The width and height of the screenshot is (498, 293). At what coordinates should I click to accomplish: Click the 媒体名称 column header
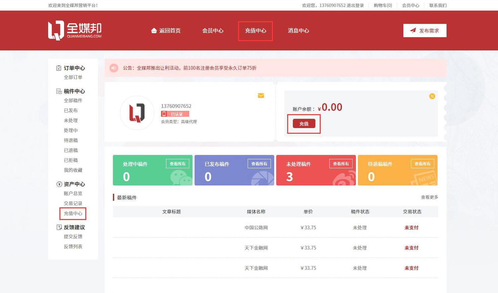pos(256,212)
